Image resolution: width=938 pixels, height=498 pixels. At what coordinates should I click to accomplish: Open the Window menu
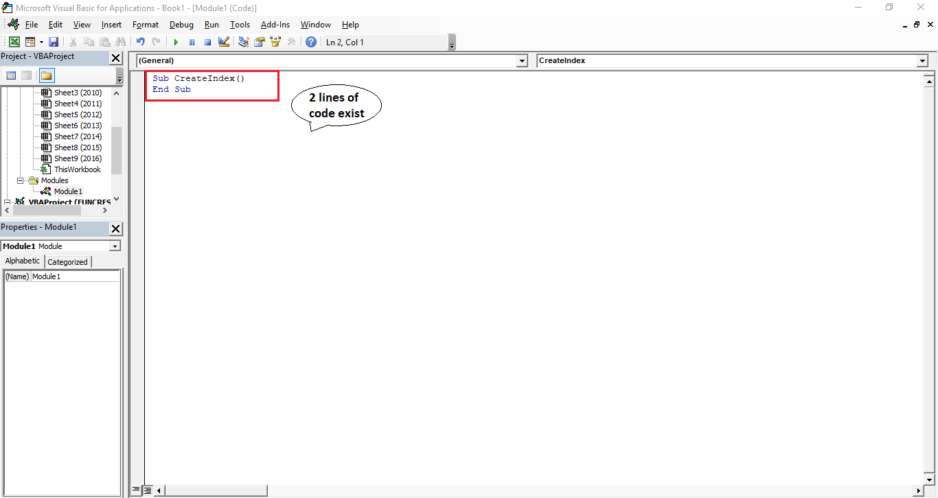pyautogui.click(x=316, y=25)
